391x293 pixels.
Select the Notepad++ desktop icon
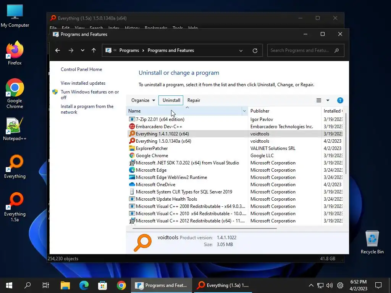(15, 129)
